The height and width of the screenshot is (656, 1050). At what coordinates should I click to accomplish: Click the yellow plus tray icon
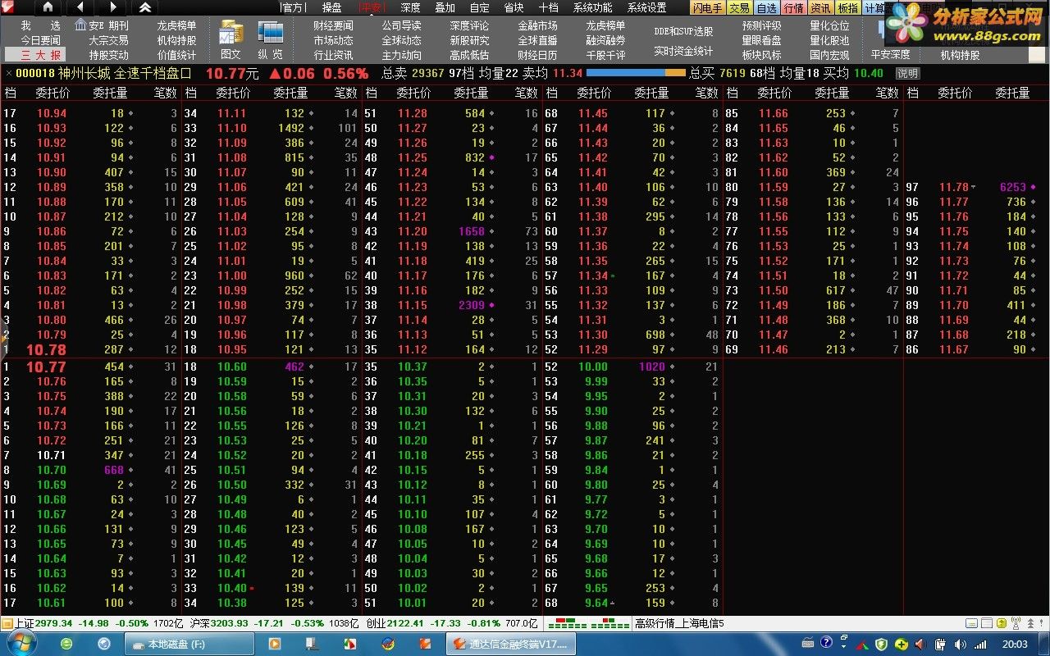tap(902, 644)
